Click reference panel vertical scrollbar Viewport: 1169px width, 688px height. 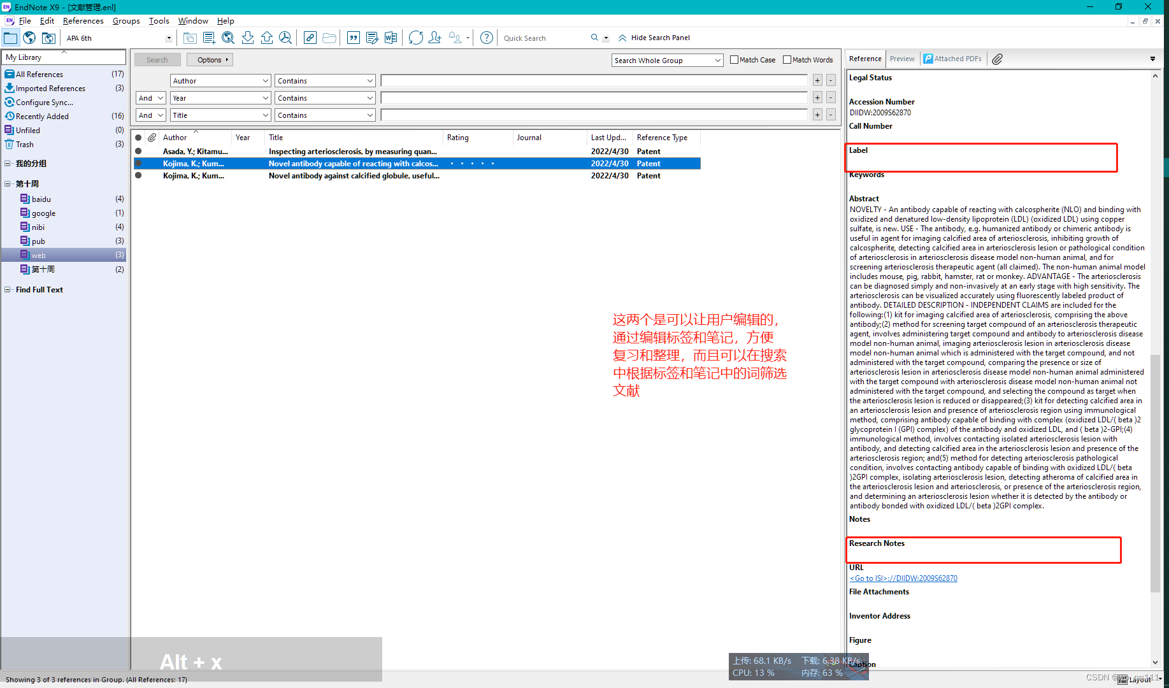coord(1155,473)
